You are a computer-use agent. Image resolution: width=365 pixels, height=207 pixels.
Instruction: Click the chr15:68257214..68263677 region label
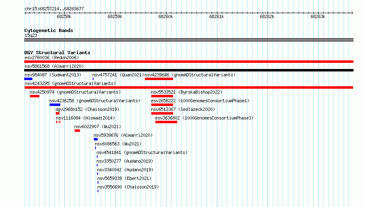(54, 9)
